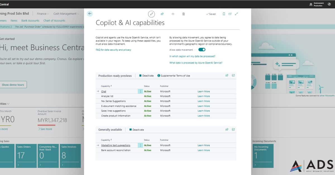This screenshot has width=335, height=175.
Task: Click the Delete trash icon in the toolbar
Action: coord(183,14)
